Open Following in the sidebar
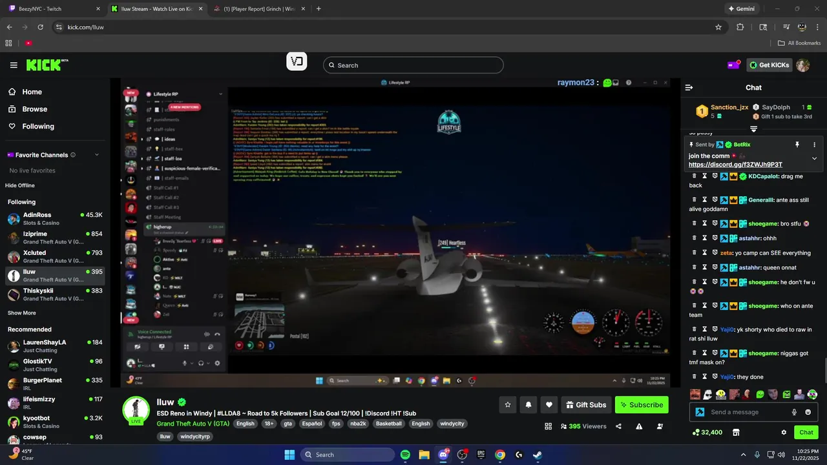 click(38, 127)
